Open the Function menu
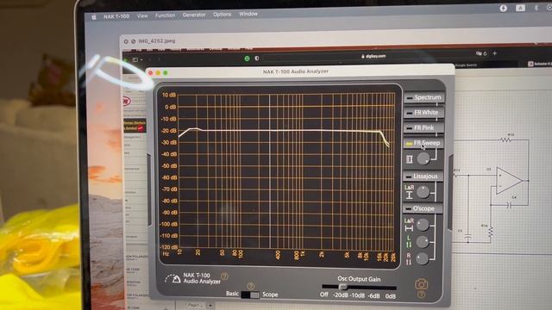This screenshot has width=552, height=310. click(x=165, y=15)
